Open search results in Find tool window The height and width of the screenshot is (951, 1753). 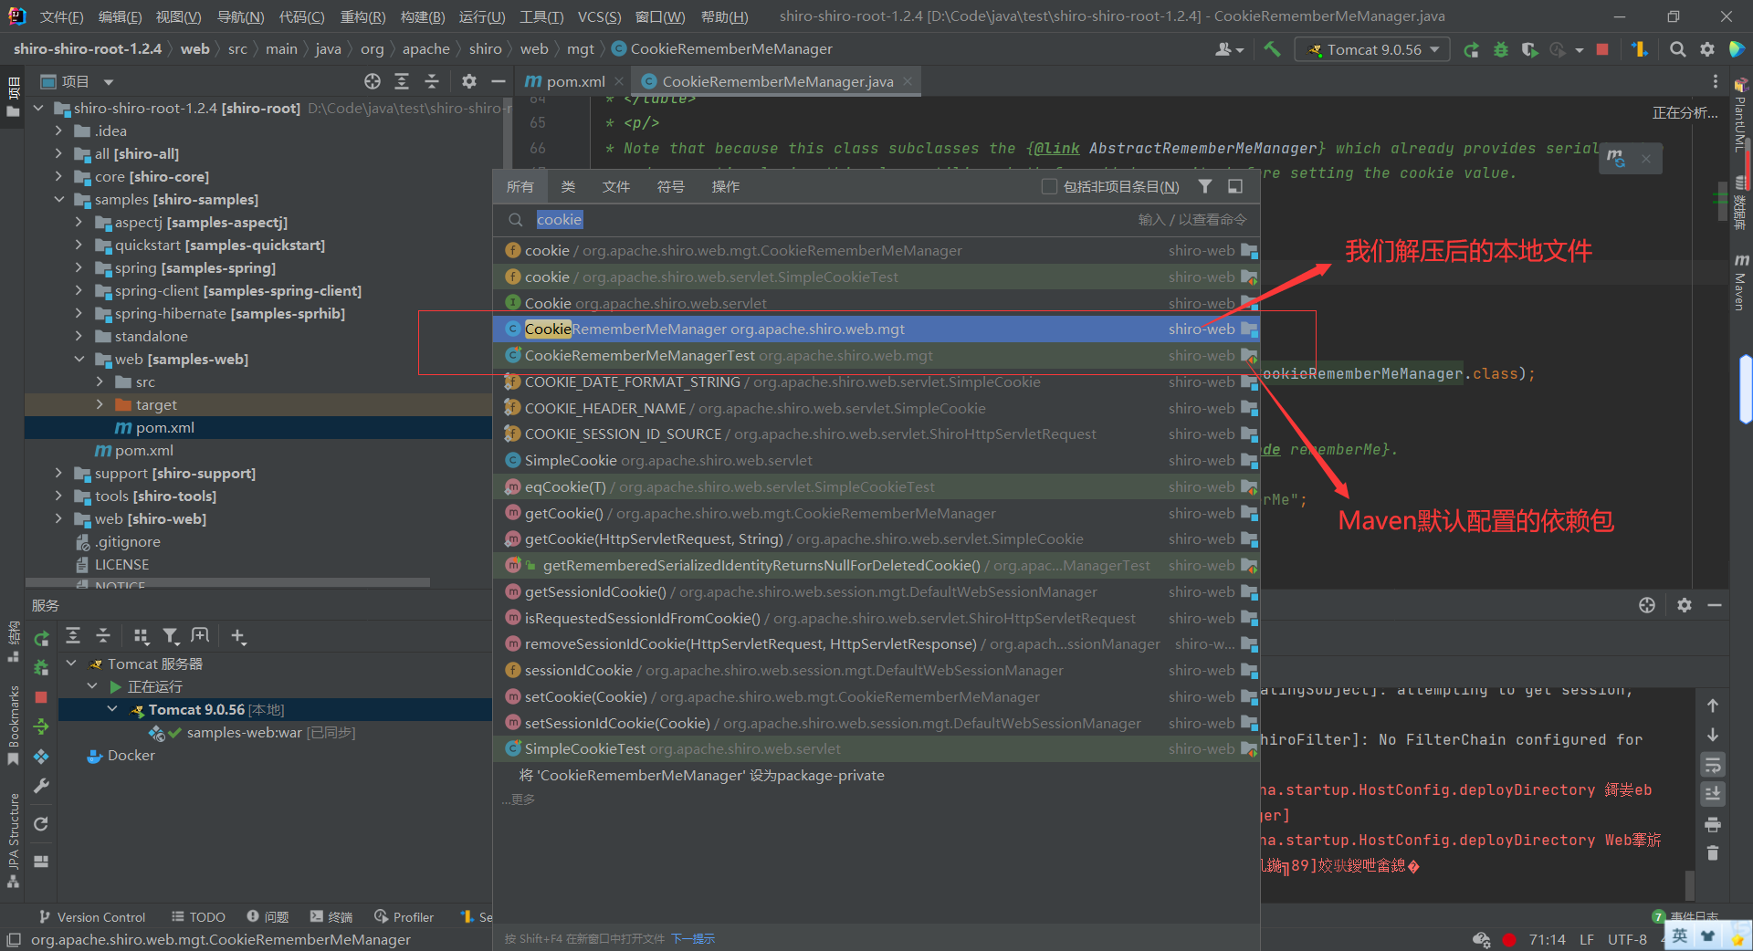[1235, 186]
